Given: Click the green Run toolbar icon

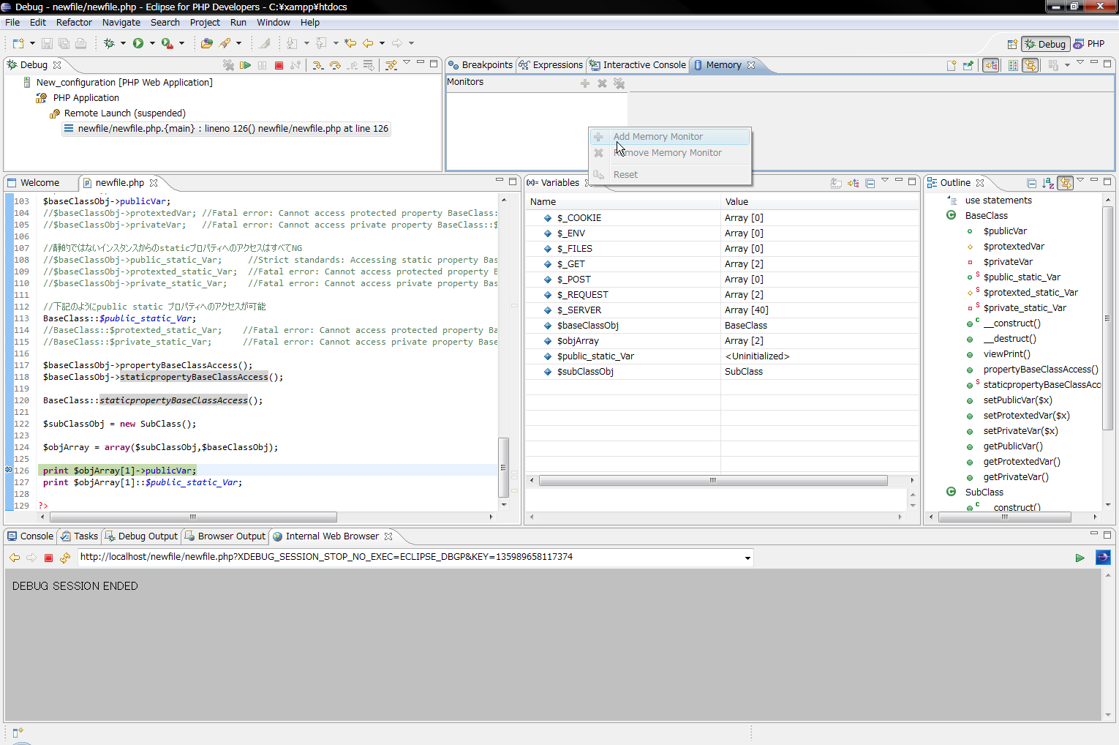Looking at the screenshot, I should click(x=138, y=43).
